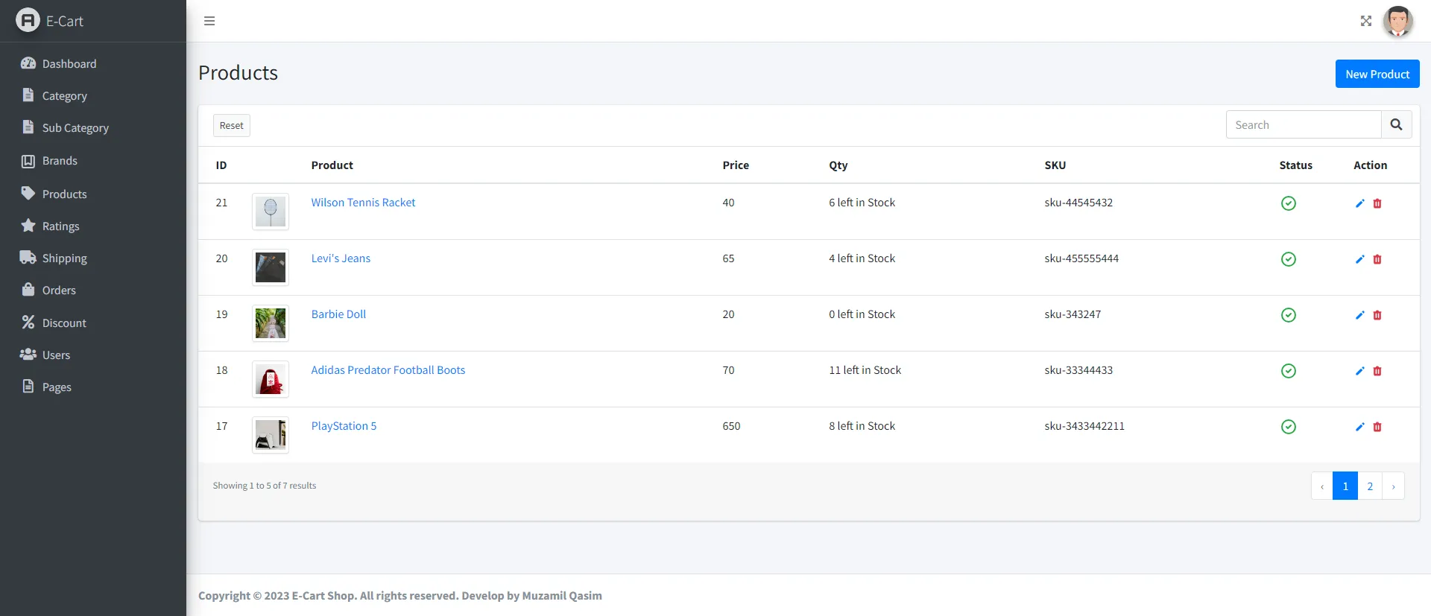Toggle status checkmark for Wilson Tennis Racket

1288,203
